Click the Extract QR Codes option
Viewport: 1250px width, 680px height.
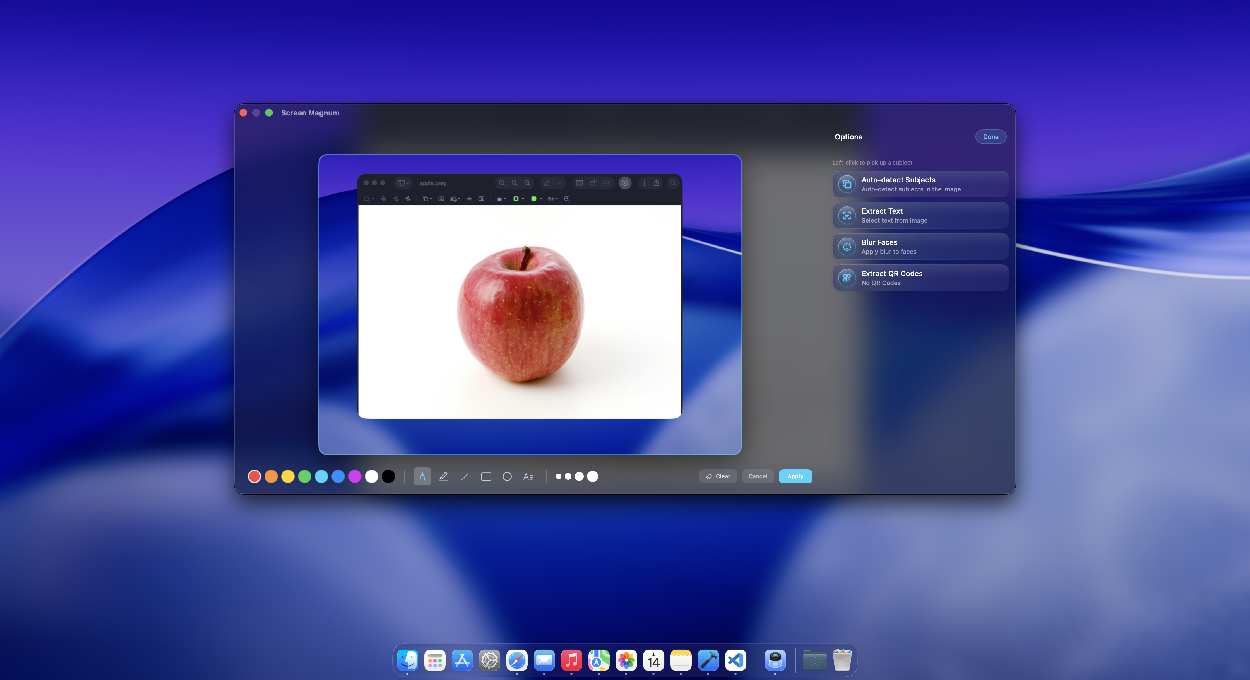click(x=920, y=278)
